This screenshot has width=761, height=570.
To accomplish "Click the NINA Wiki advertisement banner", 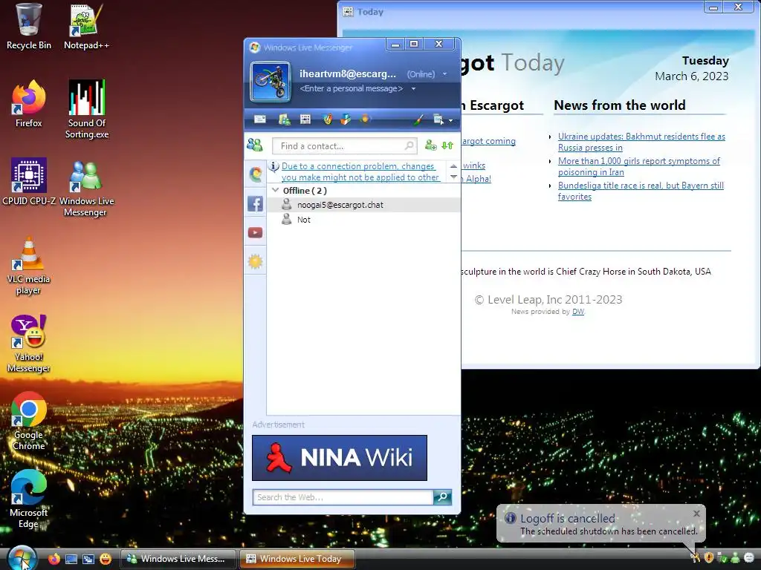I will pos(339,457).
